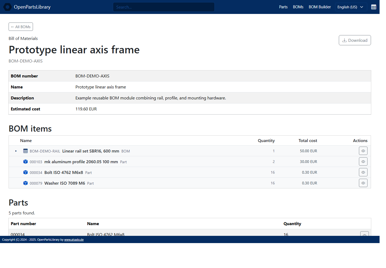Image resolution: width=386 pixels, height=268 pixels.
Task: Open the English (US) language dropdown
Action: click(x=351, y=7)
